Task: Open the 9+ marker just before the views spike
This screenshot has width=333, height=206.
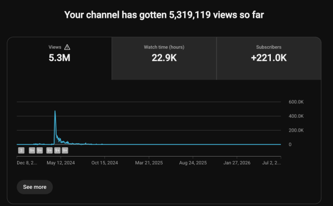Action: [49, 150]
